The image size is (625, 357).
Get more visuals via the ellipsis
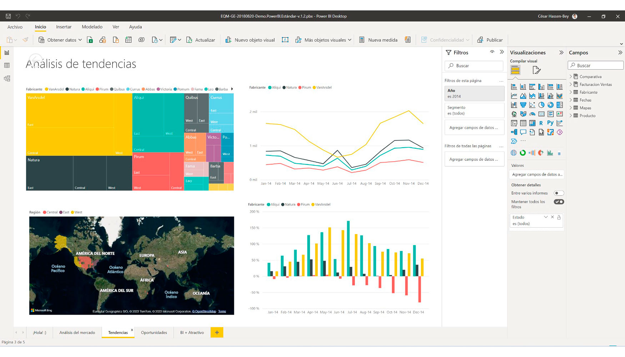click(523, 141)
